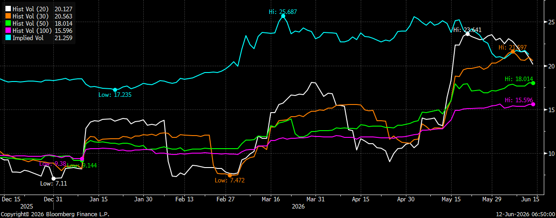Click the white Hi: 23.641 peak marker

click(x=467, y=34)
